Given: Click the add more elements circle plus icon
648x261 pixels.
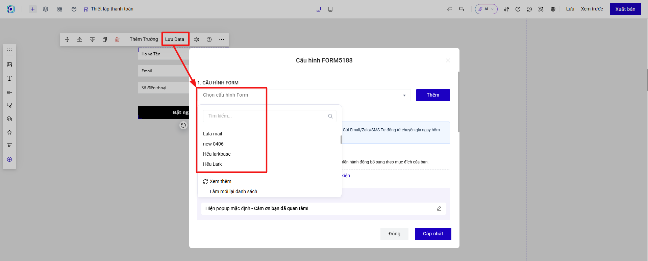Looking at the screenshot, I should click(9, 159).
